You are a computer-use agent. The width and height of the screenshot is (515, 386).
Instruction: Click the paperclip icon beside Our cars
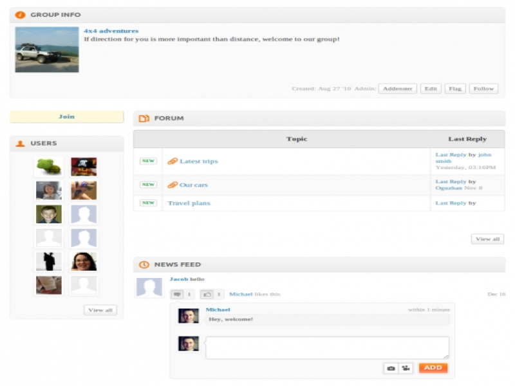point(173,185)
